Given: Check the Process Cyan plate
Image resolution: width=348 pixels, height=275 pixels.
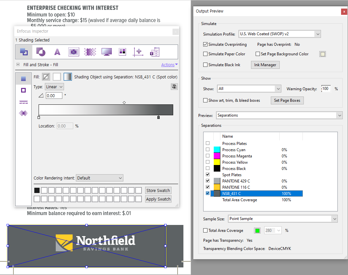Looking at the screenshot, I should coord(208,150).
